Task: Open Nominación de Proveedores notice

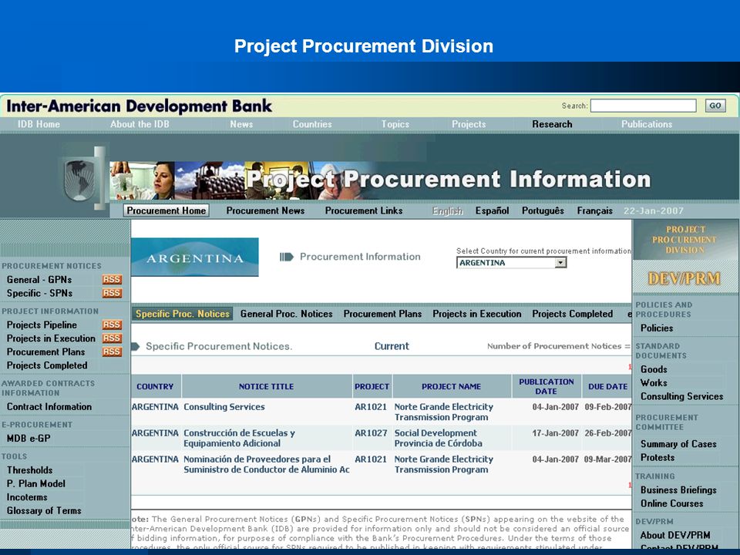Action: click(x=267, y=464)
